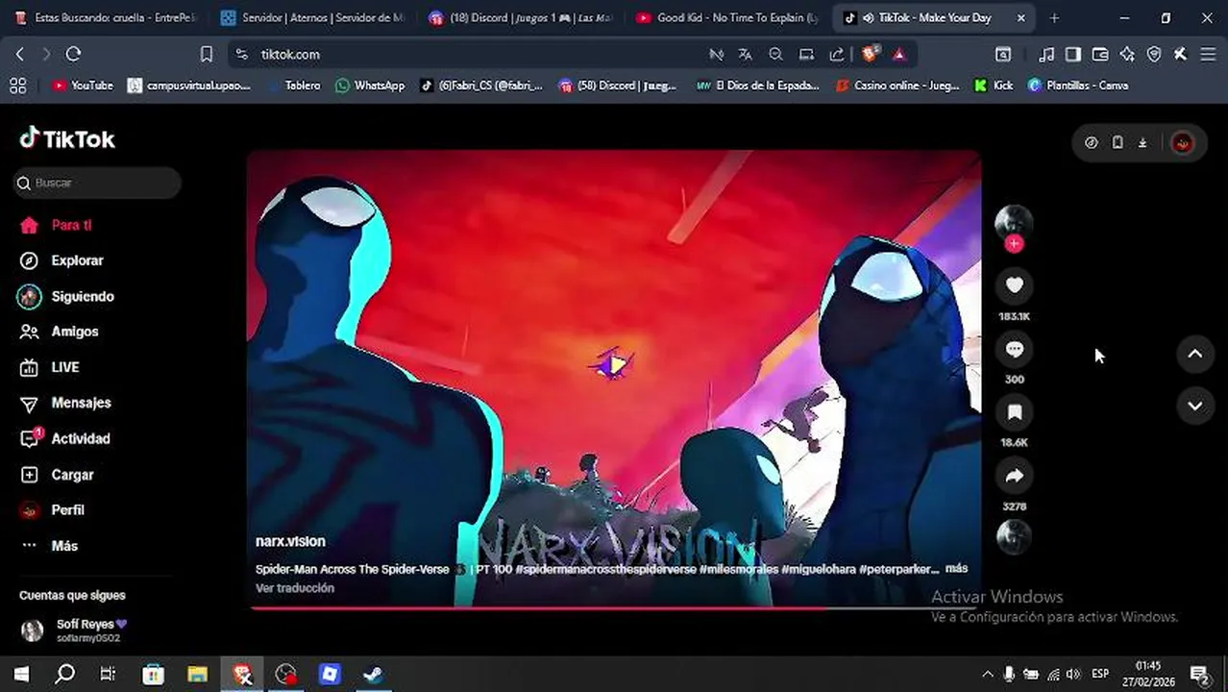Screen dimensions: 1228x692
Task: Save the video with the bookmark icon
Action: (x=1014, y=412)
